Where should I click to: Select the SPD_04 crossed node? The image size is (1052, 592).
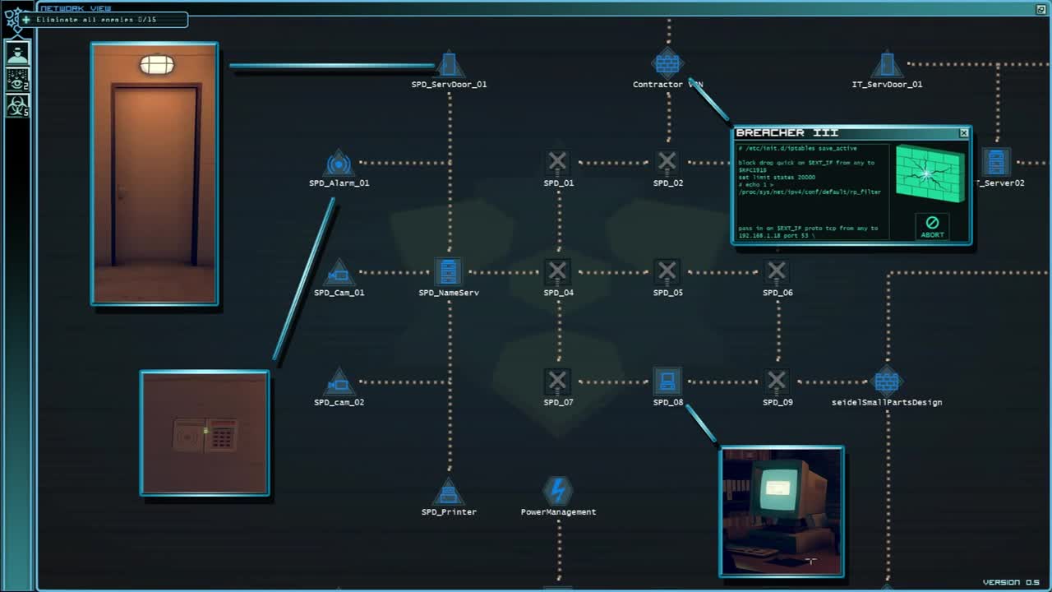(558, 271)
